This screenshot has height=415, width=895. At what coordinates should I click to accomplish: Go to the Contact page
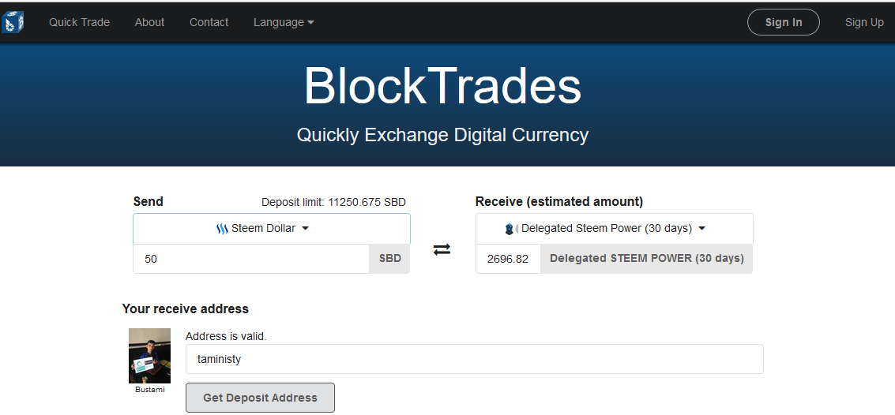(209, 22)
